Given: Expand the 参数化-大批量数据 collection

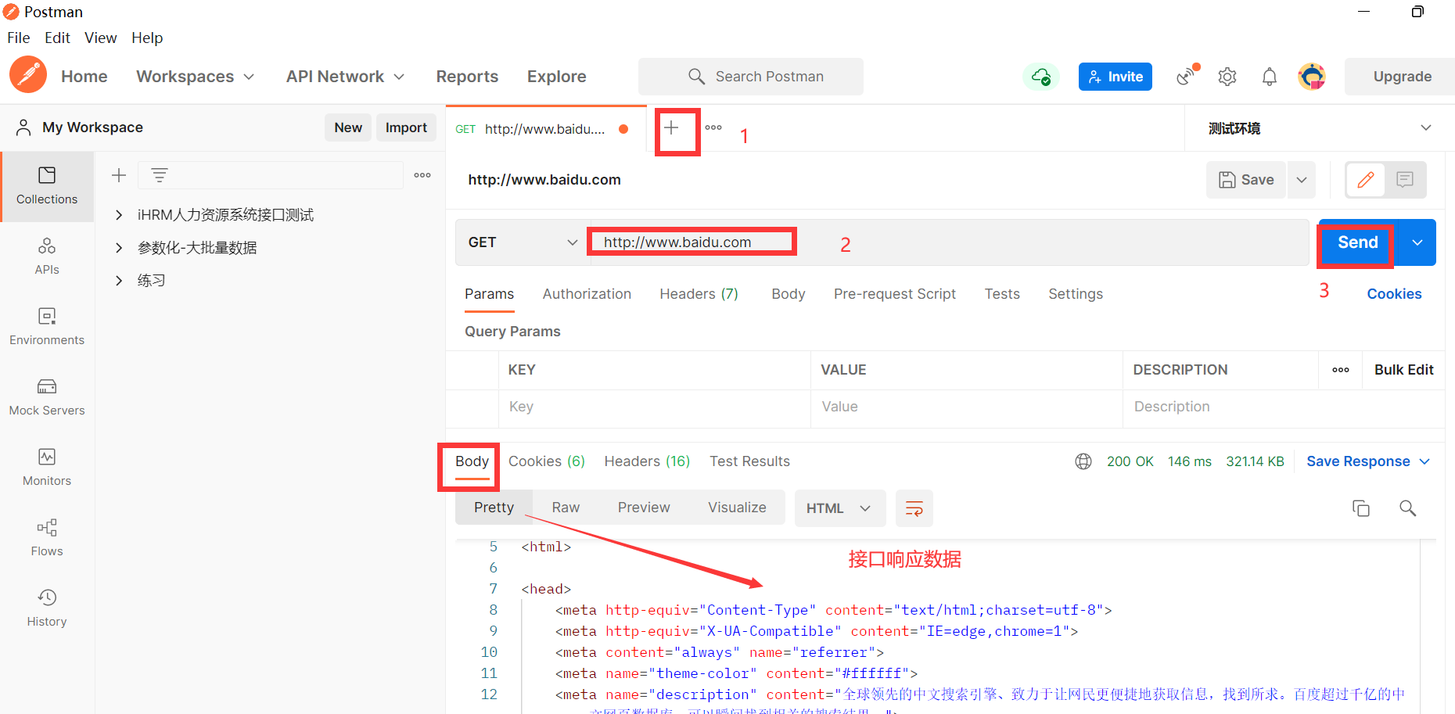Looking at the screenshot, I should click(119, 248).
